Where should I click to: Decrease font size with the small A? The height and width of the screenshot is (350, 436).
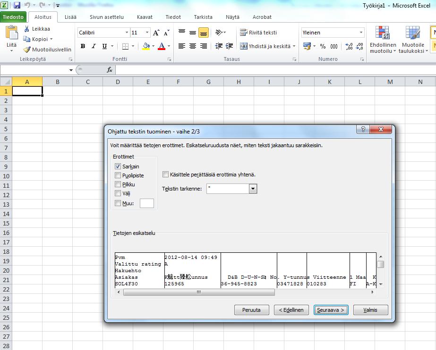click(167, 33)
